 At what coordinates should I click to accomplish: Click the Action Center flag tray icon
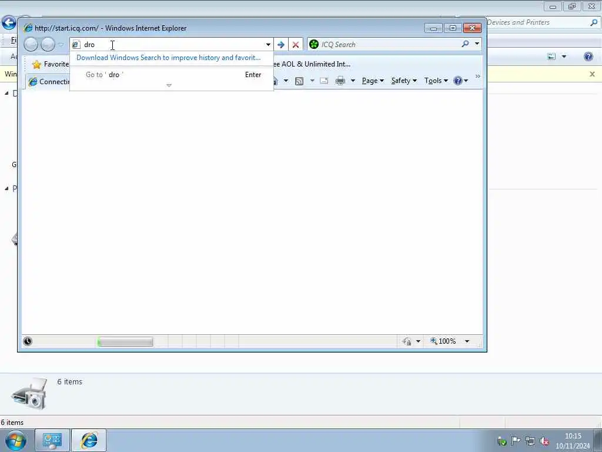click(x=516, y=440)
